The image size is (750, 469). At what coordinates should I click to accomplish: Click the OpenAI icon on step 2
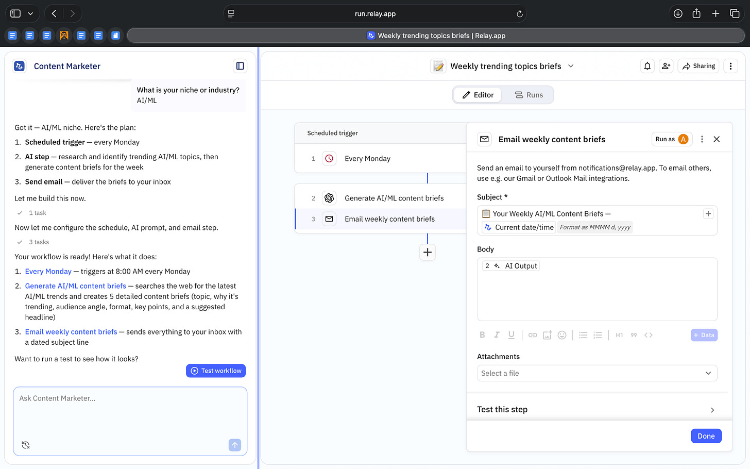329,198
